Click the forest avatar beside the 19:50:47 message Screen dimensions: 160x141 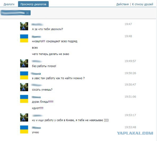[x=24, y=87]
